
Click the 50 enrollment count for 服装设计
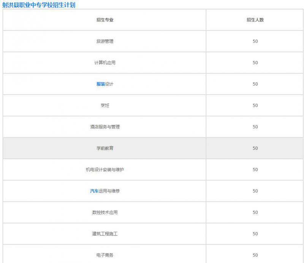pos(255,84)
